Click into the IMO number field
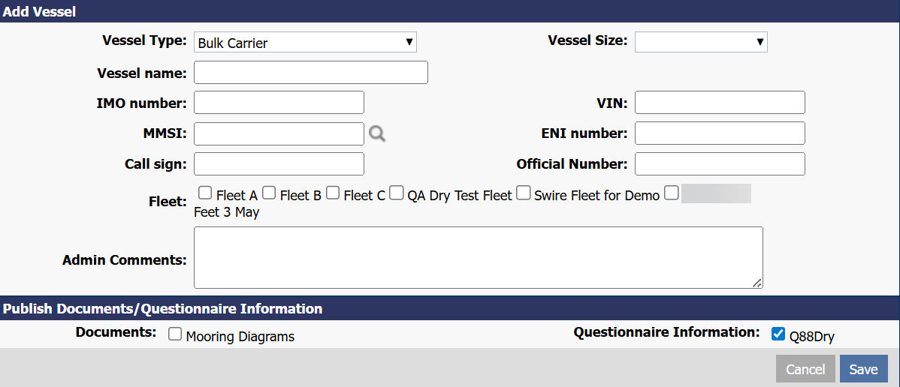 coord(279,103)
